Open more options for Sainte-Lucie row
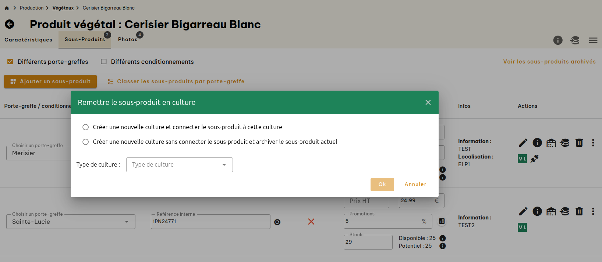602x262 pixels. point(593,211)
